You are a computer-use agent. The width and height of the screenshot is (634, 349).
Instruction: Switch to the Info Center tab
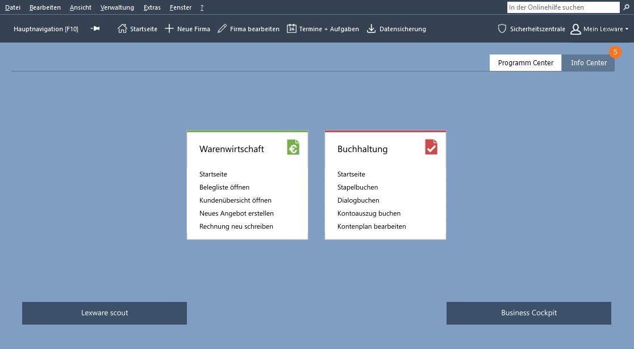point(589,62)
